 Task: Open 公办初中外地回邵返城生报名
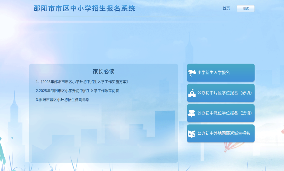(221, 133)
